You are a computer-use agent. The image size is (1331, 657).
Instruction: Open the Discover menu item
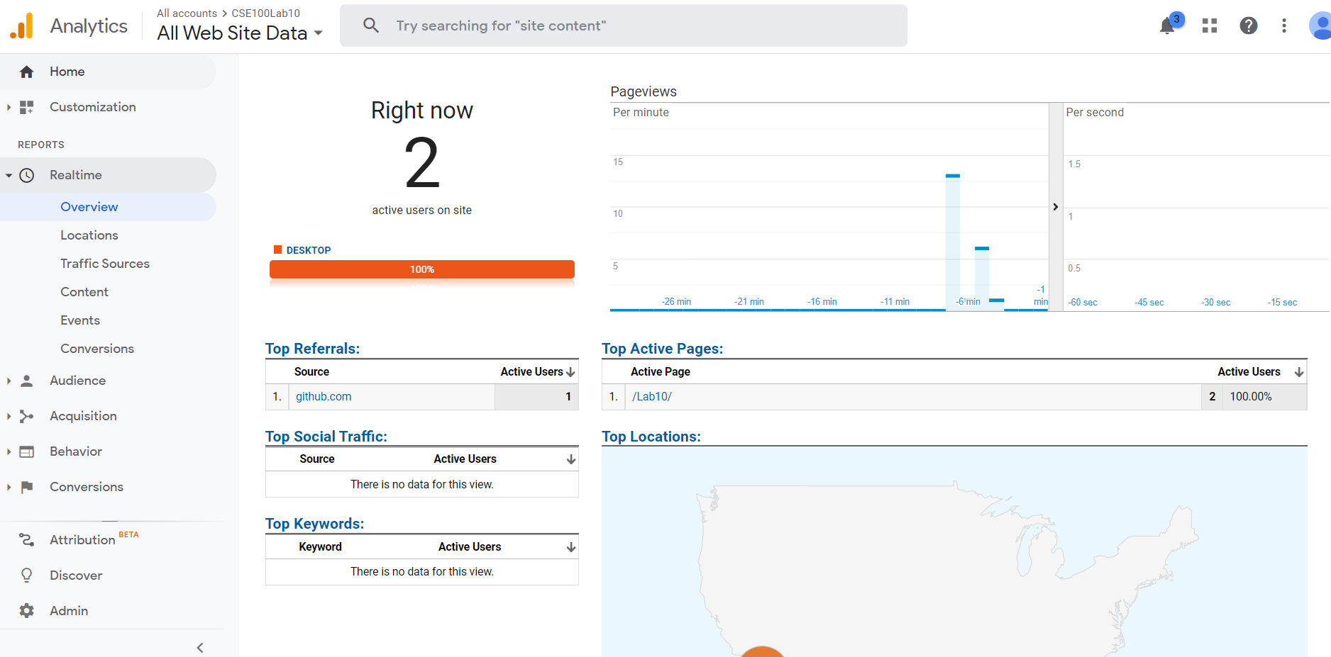pos(76,575)
